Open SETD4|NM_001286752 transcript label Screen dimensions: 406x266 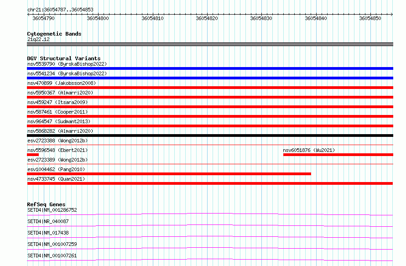(52, 210)
